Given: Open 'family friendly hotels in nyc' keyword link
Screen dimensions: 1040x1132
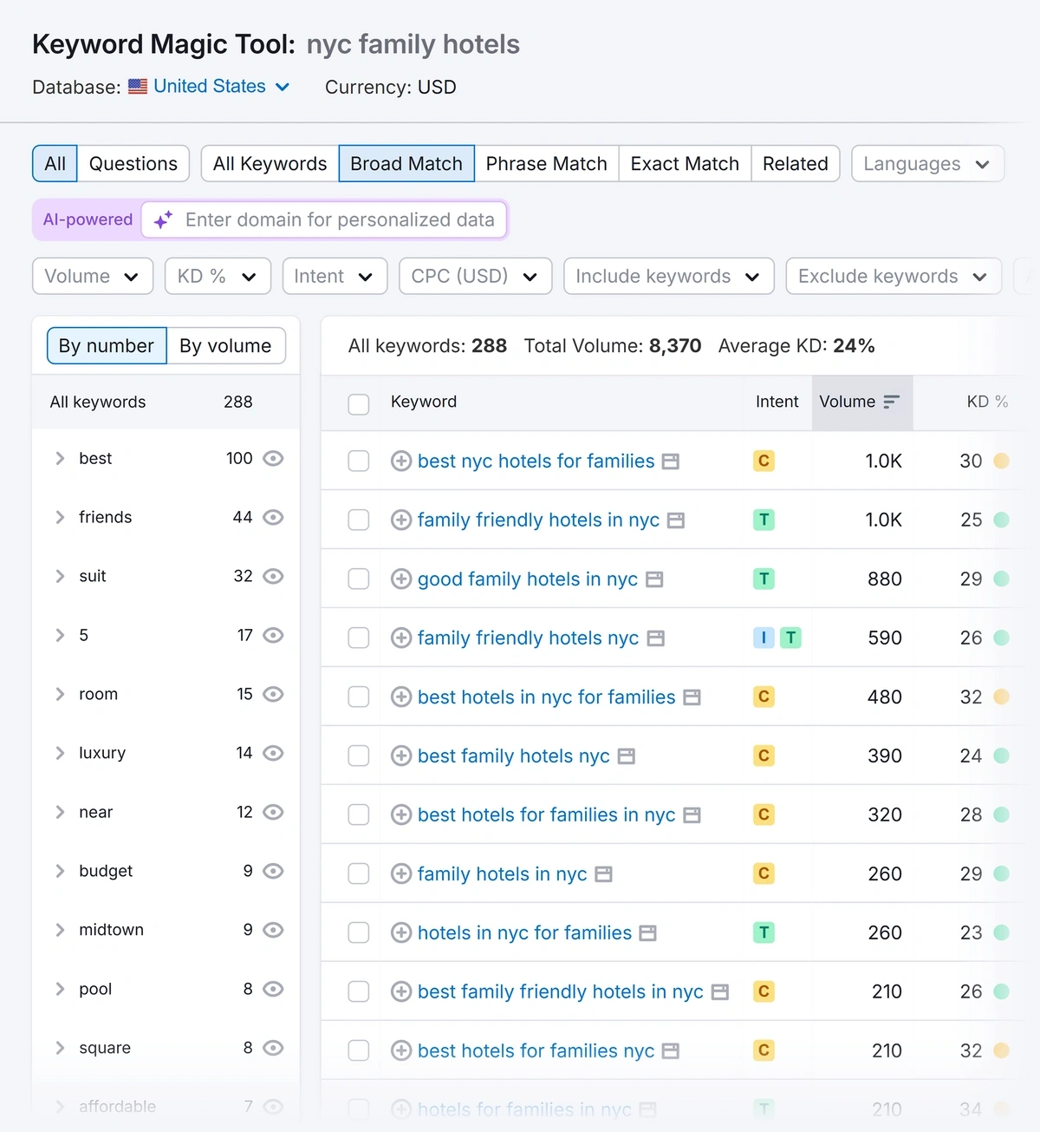Looking at the screenshot, I should tap(538, 520).
